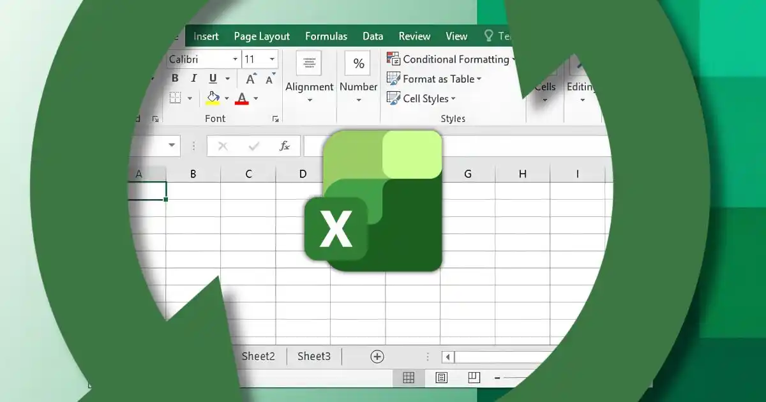Switch to Page Layout view icon

[x=441, y=378]
